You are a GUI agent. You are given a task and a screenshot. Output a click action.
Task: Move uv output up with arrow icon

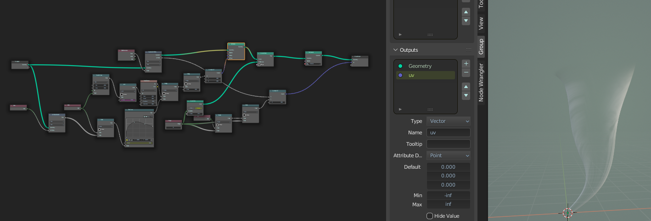click(x=466, y=87)
